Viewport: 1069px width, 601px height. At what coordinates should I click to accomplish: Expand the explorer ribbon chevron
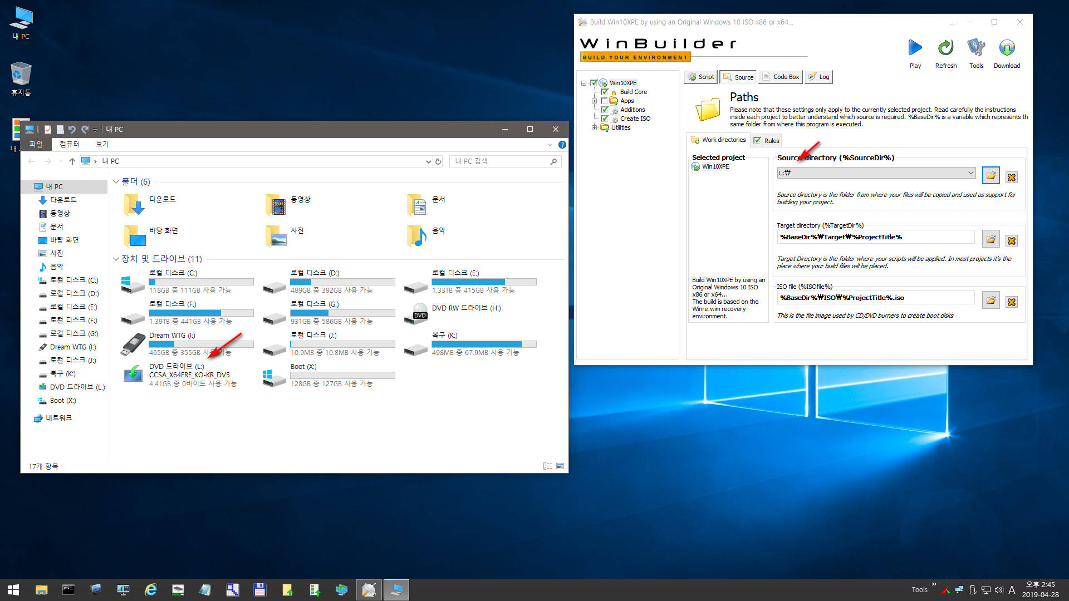point(550,145)
